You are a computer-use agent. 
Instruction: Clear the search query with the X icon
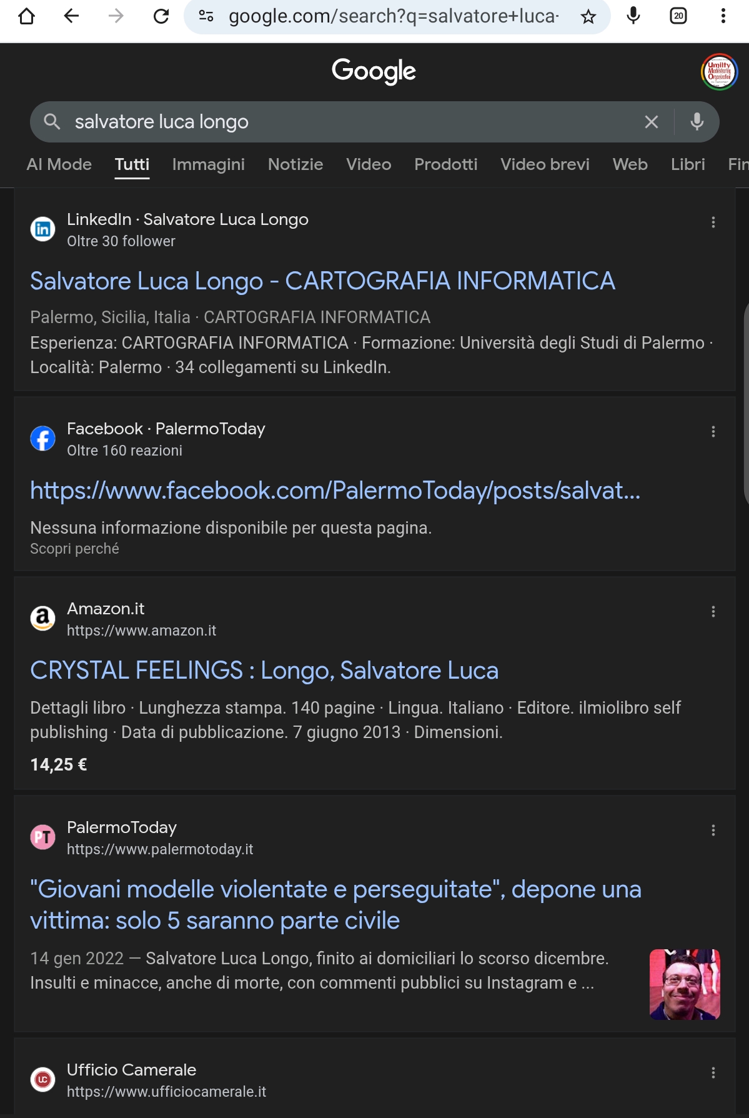pyautogui.click(x=651, y=122)
